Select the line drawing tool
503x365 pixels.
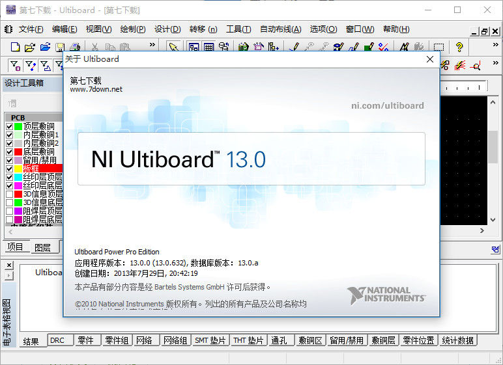(x=294, y=47)
